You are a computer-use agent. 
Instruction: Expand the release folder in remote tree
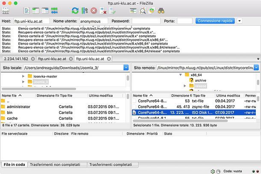click(185, 86)
